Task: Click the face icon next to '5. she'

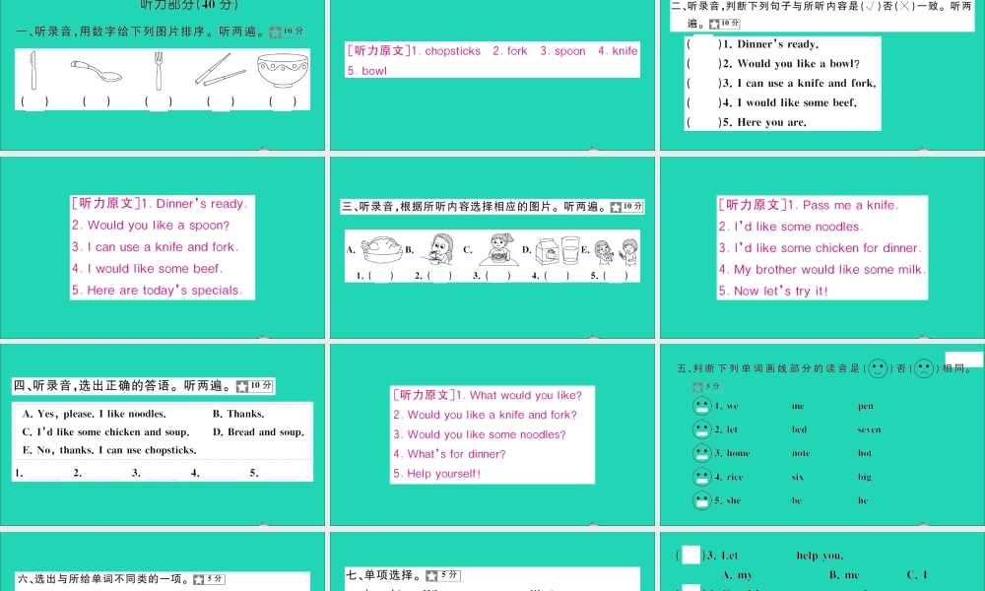Action: 701,500
